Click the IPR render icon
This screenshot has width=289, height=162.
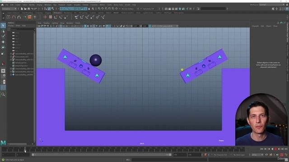173,9
